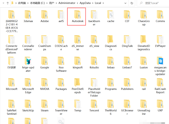This screenshot has width=169, height=124.
Task: Go up one folder level
Action: pyautogui.click(x=8, y=3)
